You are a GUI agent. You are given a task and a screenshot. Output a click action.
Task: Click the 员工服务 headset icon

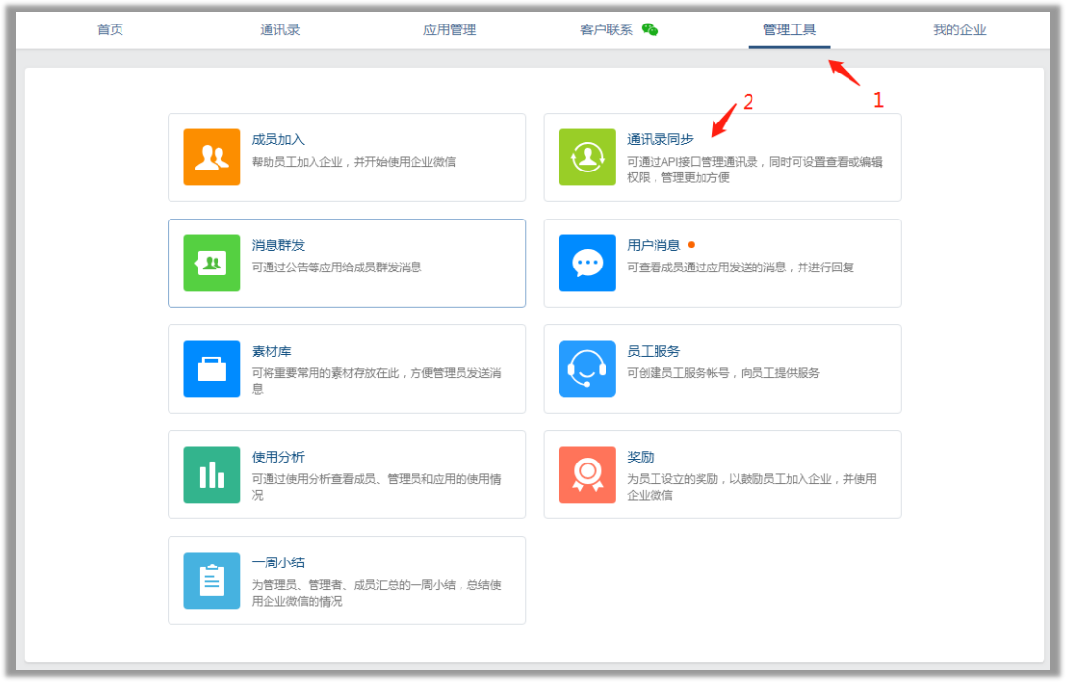[588, 368]
